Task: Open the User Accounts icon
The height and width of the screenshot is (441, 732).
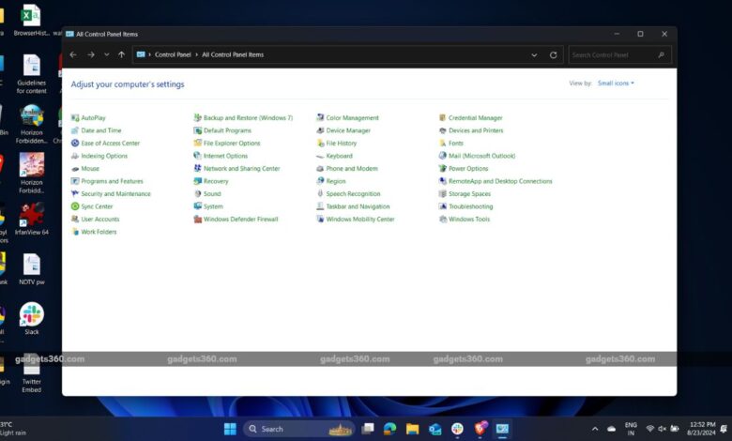Action: point(75,219)
